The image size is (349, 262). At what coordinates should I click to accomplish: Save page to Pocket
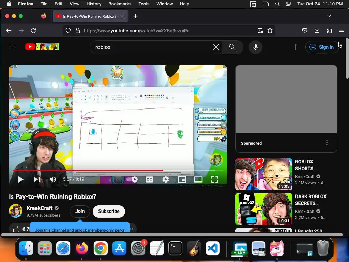pyautogui.click(x=305, y=30)
